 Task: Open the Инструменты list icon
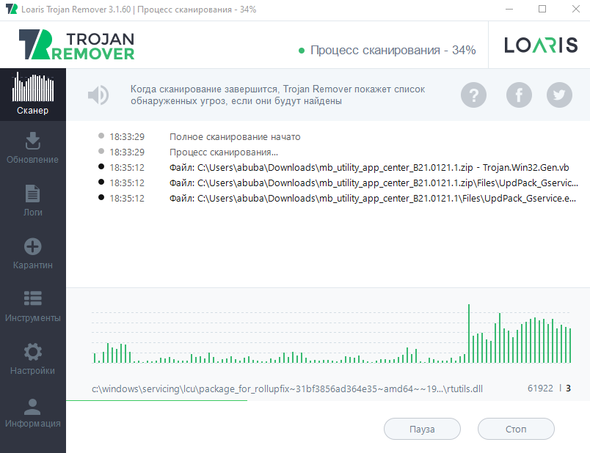[33, 299]
